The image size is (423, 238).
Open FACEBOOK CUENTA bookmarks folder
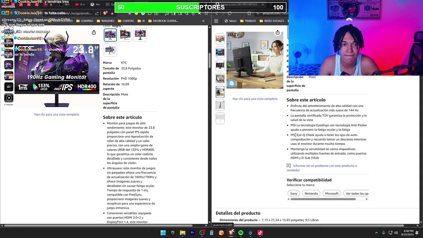click(x=163, y=21)
